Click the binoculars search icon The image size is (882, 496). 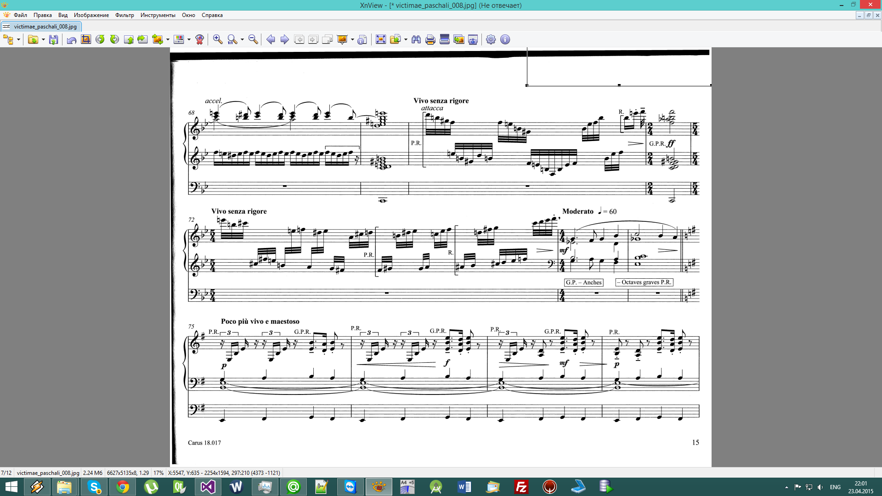[416, 39]
